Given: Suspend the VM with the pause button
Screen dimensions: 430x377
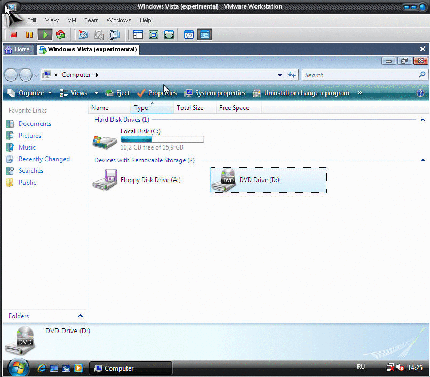Looking at the screenshot, I should (29, 35).
